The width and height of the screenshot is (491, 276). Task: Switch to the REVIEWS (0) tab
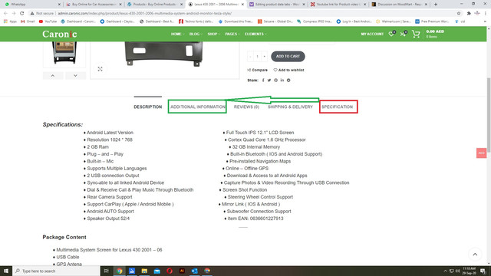click(x=246, y=107)
